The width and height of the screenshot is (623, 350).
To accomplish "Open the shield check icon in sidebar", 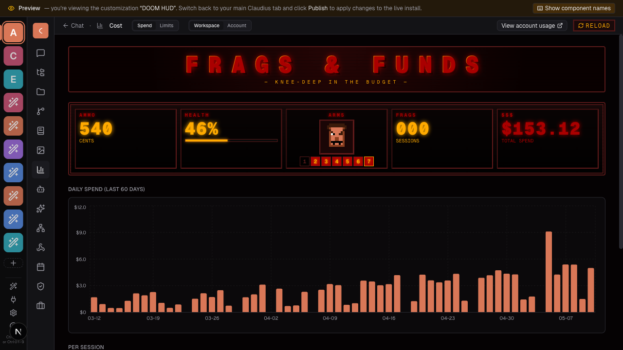I will [x=40, y=286].
